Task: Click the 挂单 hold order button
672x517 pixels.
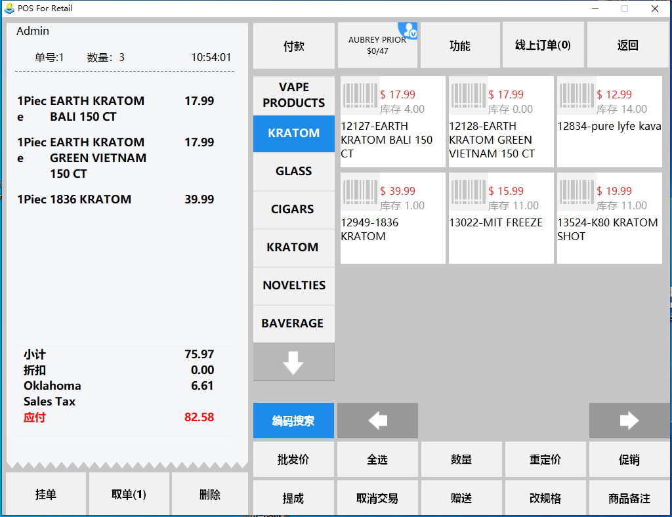Action: click(46, 494)
